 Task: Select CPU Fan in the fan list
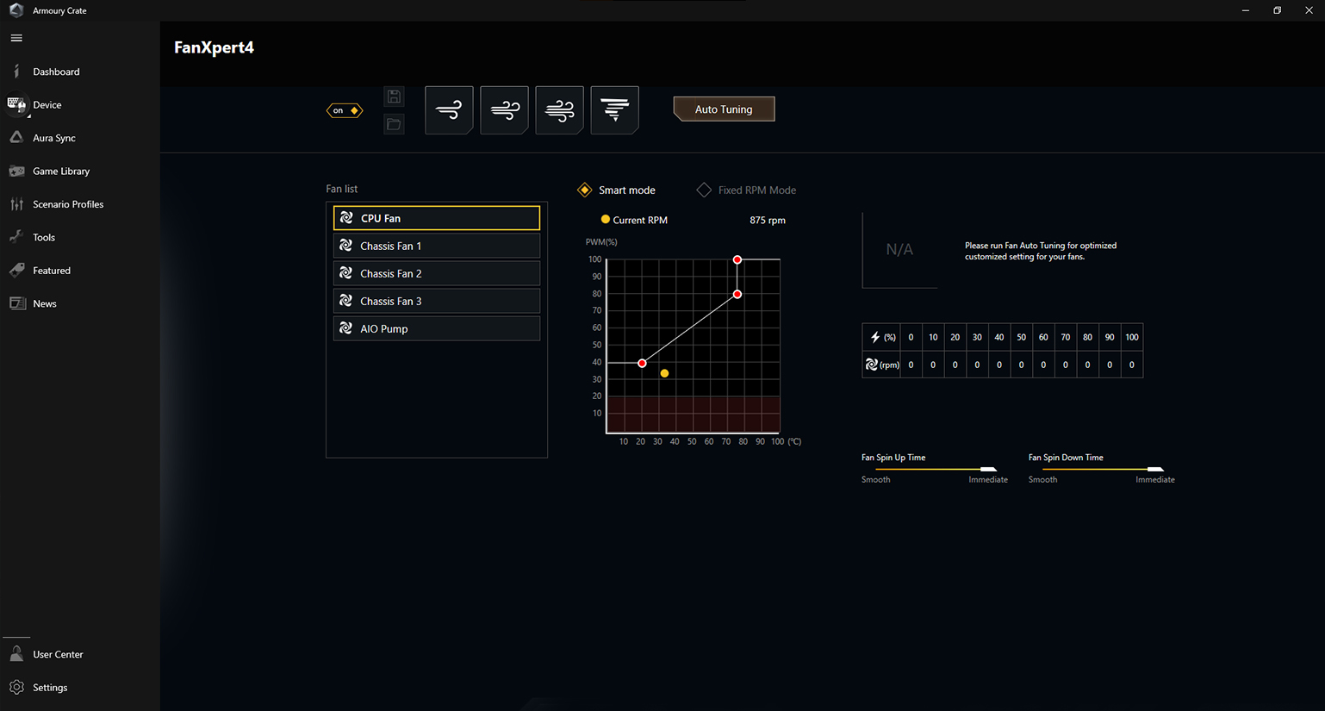pos(437,218)
